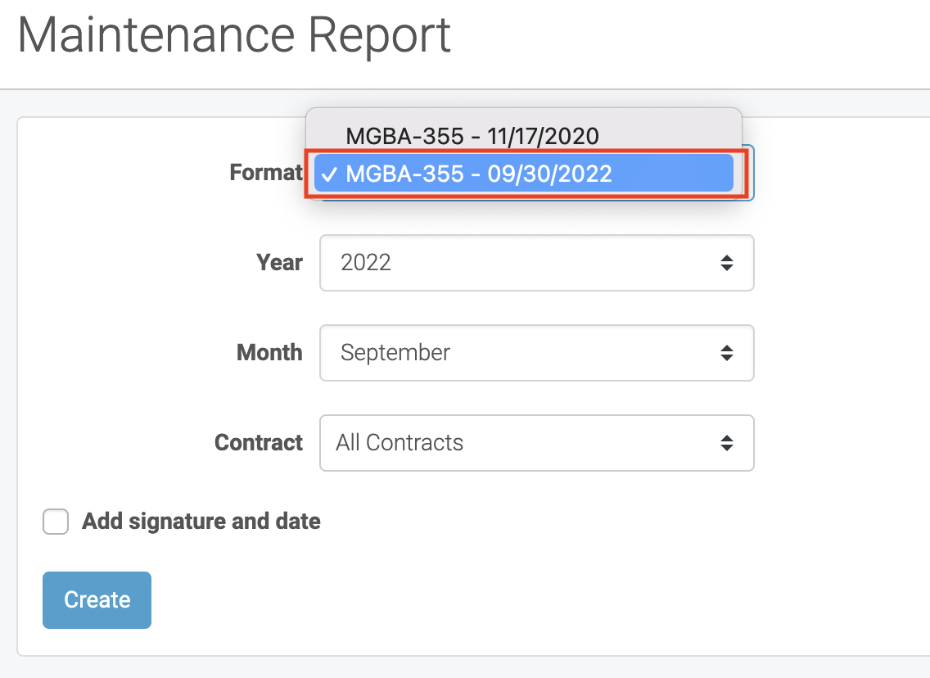
Task: Click the Year field label
Action: coord(279,263)
